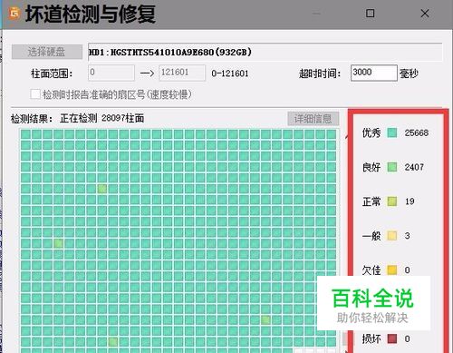
Task: Click the range text 0-121601
Action: [x=230, y=74]
